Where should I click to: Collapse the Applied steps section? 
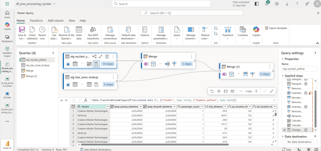click(x=283, y=75)
